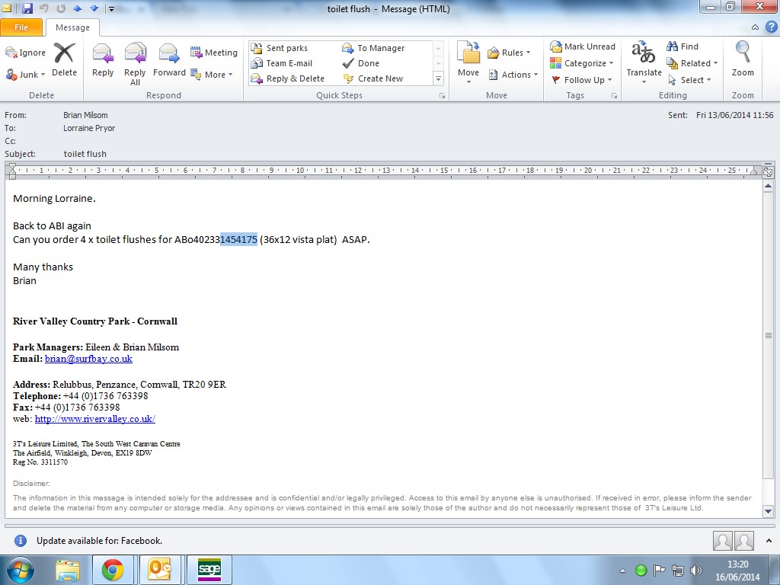Open the Tags dialog launcher
Screen dimensions: 780x585
[615, 96]
